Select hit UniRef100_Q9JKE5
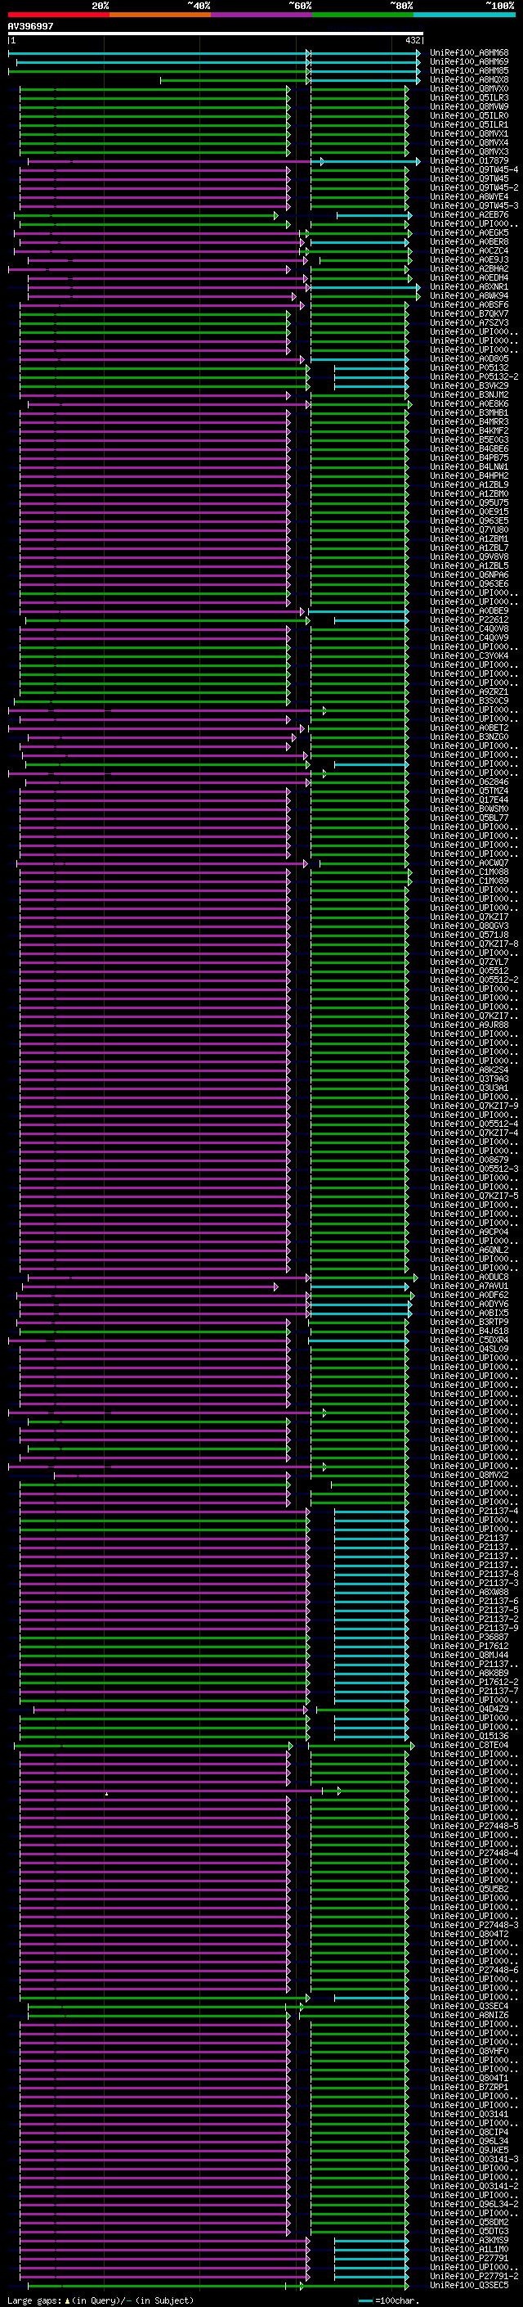The image size is (523, 2307). click(469, 2150)
